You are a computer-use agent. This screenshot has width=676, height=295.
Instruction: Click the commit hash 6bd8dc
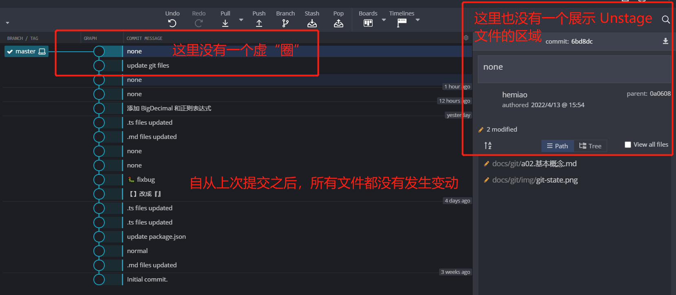point(582,41)
